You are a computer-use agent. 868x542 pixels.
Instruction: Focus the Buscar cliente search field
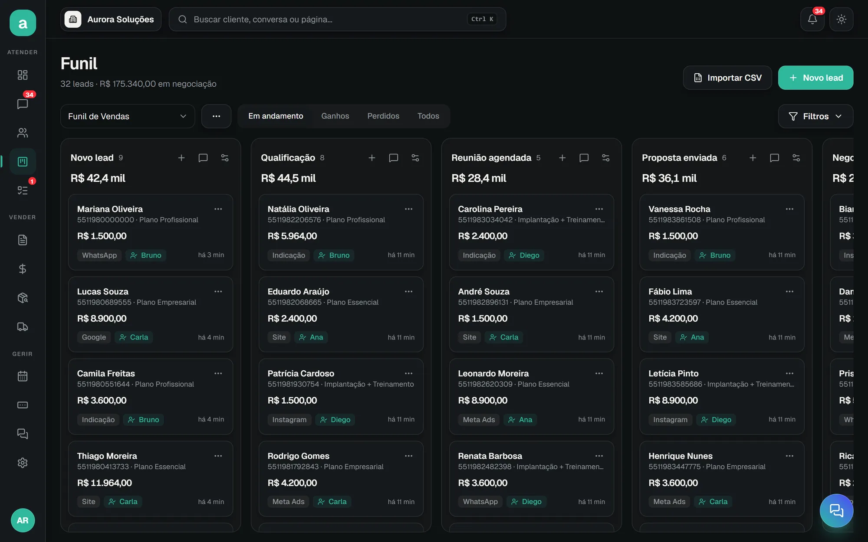point(337,19)
